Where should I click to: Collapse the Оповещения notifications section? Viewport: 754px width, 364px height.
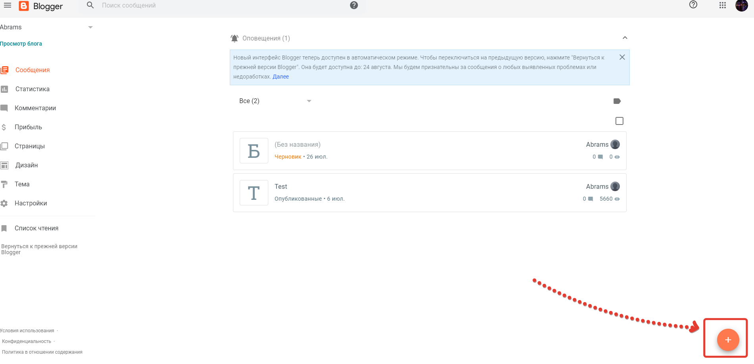point(625,38)
